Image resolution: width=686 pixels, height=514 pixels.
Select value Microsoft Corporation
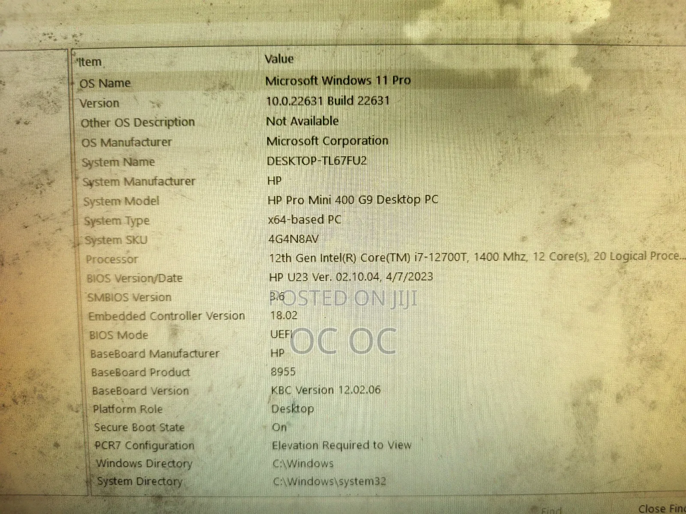(328, 140)
